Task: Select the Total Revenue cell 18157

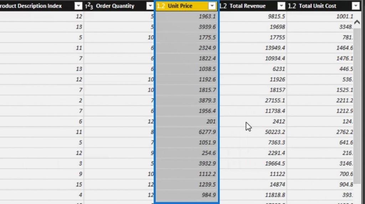Action: (253, 90)
